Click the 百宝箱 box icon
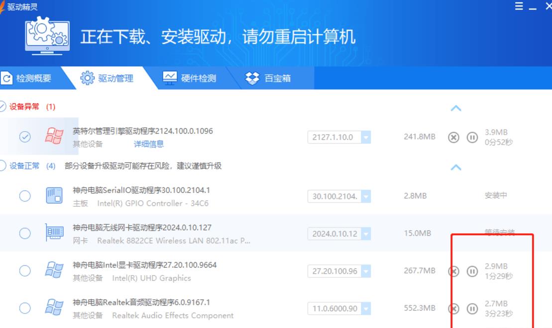This screenshot has width=552, height=328. 252,78
